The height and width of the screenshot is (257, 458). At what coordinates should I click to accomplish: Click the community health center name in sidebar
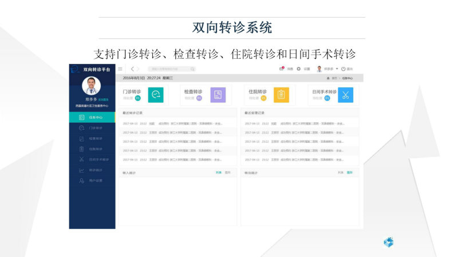92,106
